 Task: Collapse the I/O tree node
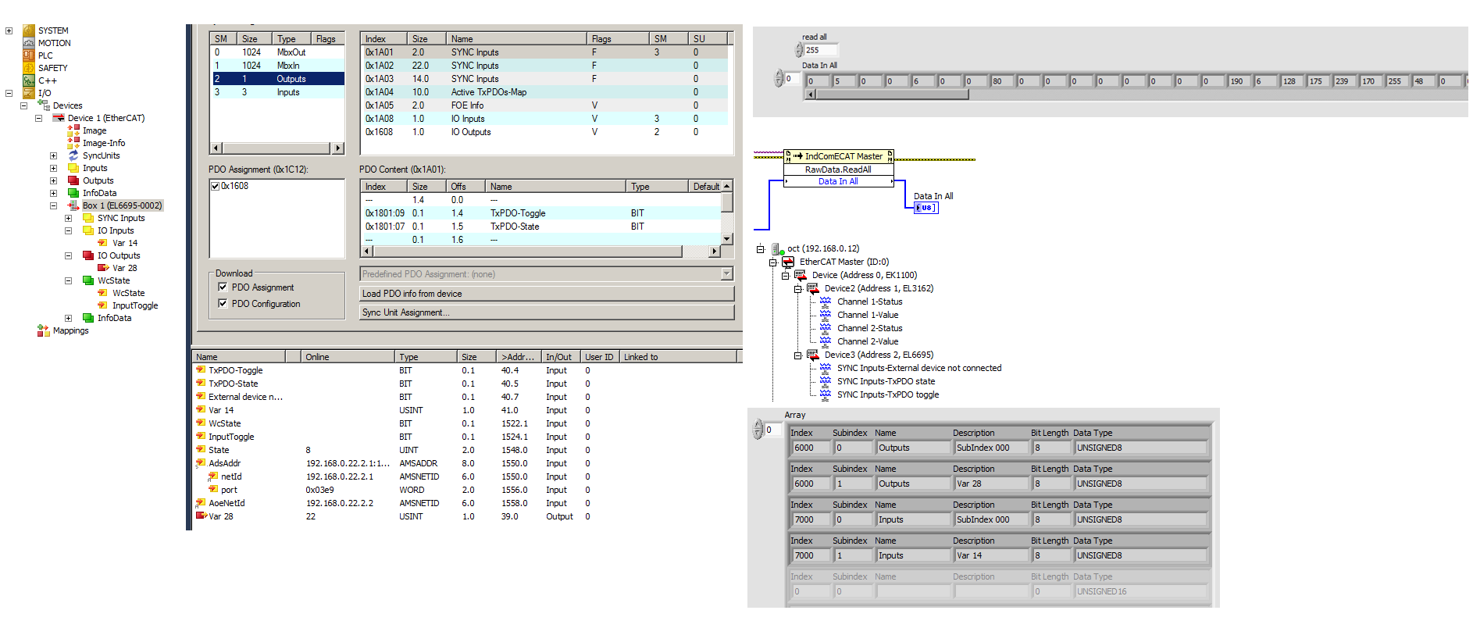point(9,93)
